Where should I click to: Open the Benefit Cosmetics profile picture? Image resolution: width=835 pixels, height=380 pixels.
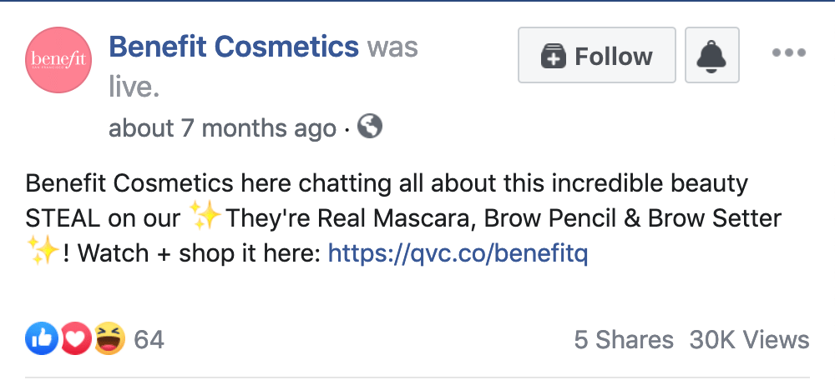(x=58, y=59)
